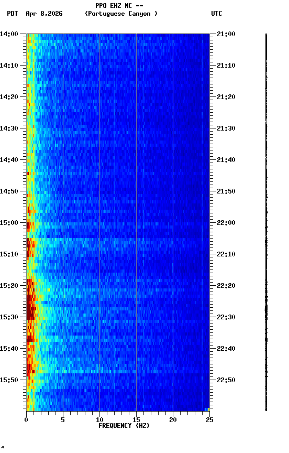289x453 pixels.
Task: Click the vertical seismogram trace beside the spectrogram
Action: (x=266, y=222)
